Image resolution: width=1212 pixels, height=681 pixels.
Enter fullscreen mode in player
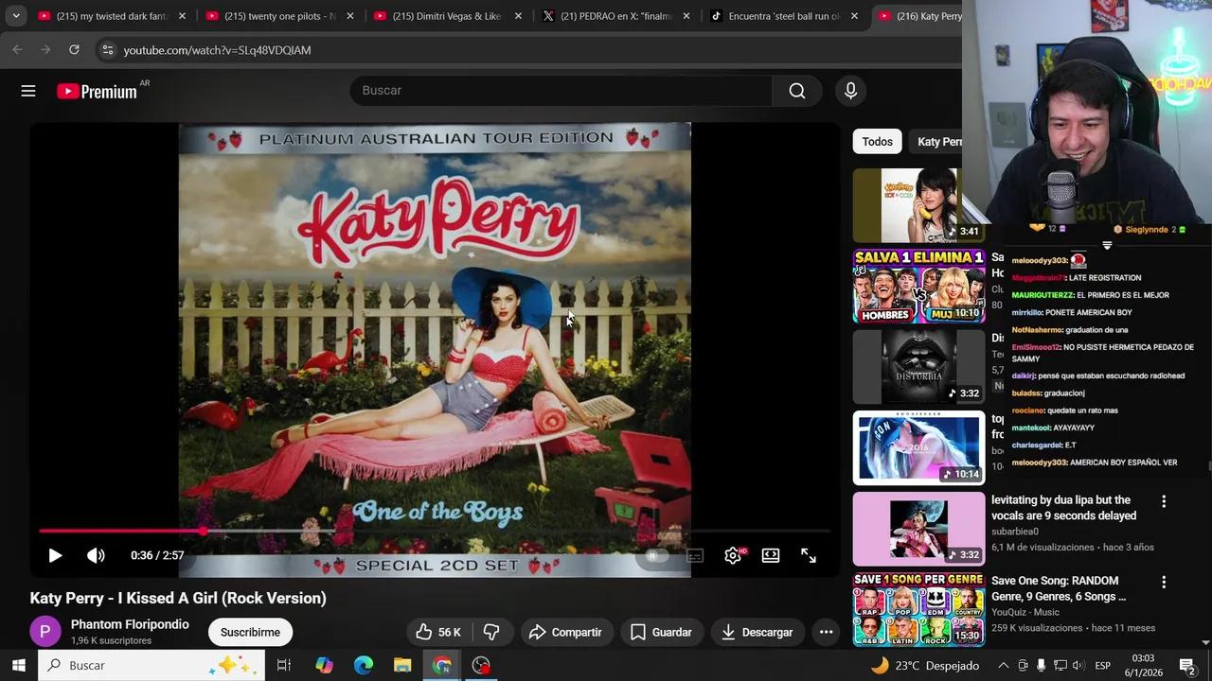[x=809, y=555]
